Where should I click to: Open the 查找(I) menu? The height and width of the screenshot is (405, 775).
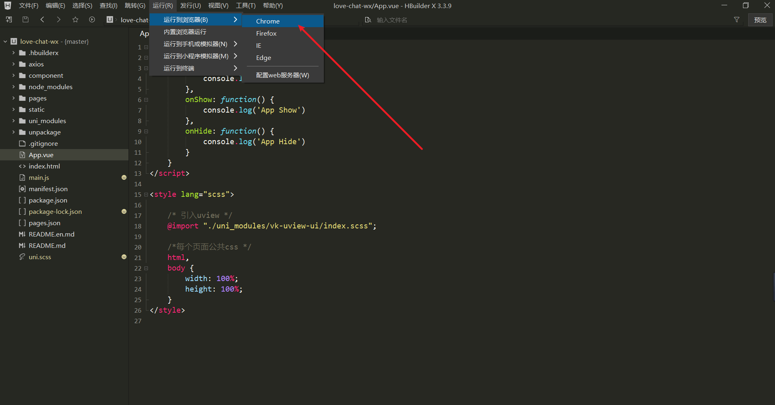point(109,6)
